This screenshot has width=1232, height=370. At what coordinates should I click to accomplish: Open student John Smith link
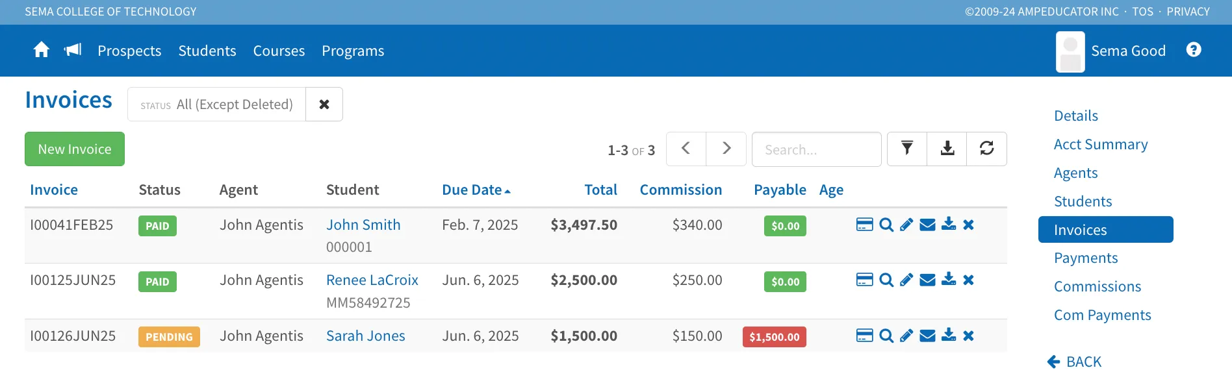363,225
